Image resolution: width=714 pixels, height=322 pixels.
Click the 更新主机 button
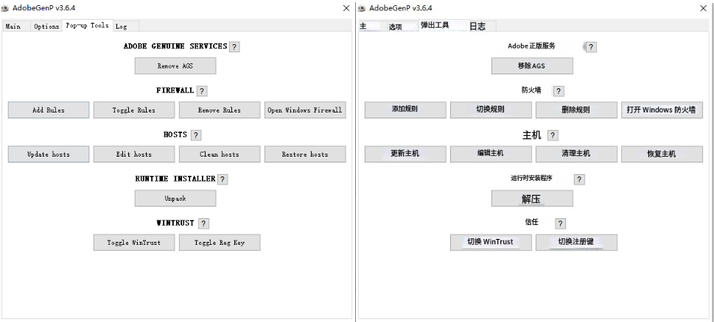pyautogui.click(x=405, y=154)
